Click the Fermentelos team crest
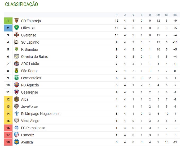180x148 pixels. (x=16, y=78)
